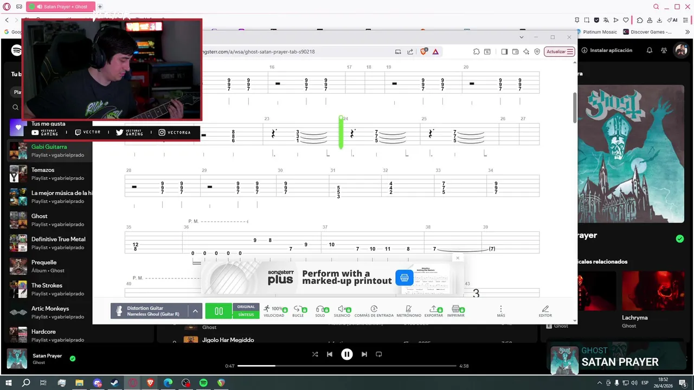Click Instalar aplicación in Spotify

point(607,50)
